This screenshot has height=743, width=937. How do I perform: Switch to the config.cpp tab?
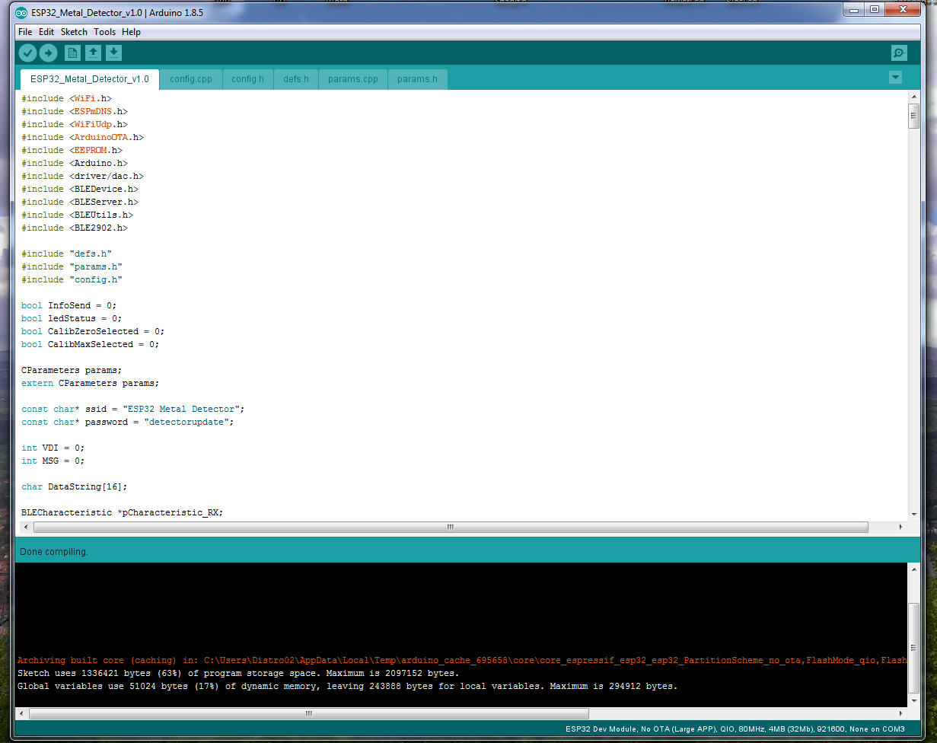point(191,79)
